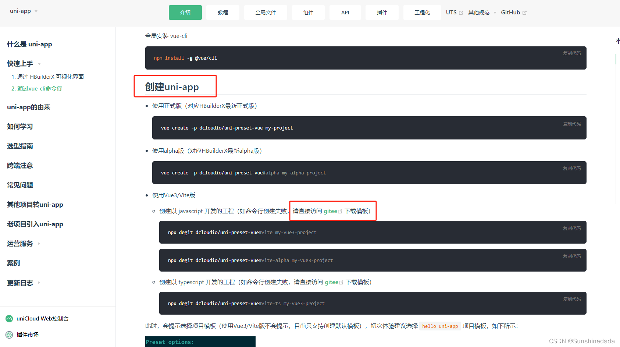Open 如何学习 sidebar page
Image resolution: width=620 pixels, height=347 pixels.
coord(20,127)
